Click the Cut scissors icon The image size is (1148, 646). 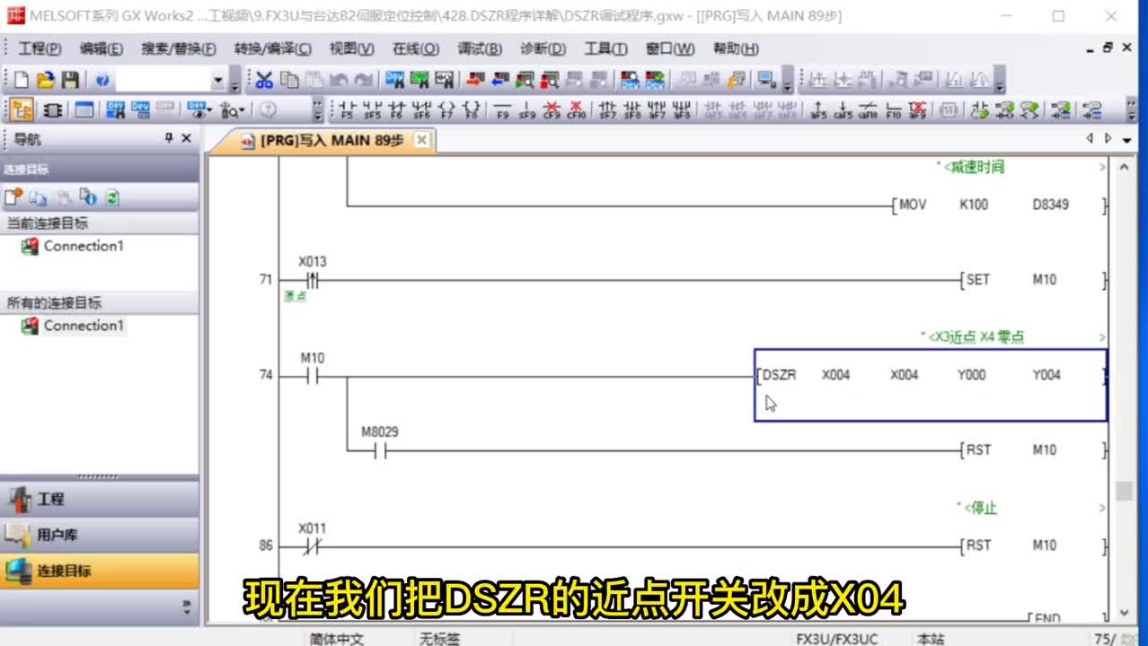tap(264, 81)
